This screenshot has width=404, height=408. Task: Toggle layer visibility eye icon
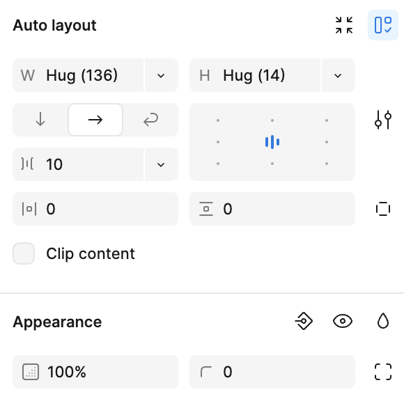pos(343,321)
